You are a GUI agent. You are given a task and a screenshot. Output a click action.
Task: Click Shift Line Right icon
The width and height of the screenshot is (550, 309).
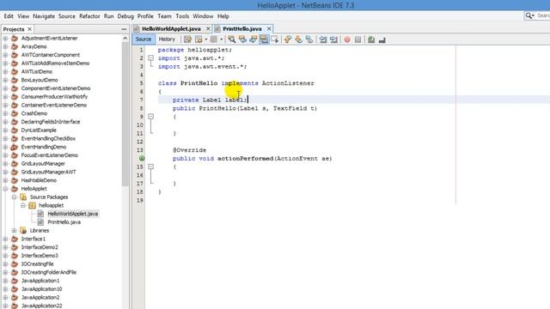(x=333, y=39)
